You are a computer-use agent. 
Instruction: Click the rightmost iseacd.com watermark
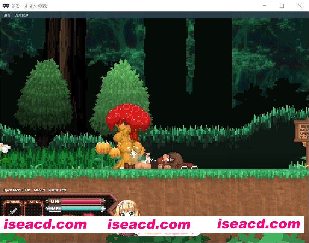coord(259,224)
